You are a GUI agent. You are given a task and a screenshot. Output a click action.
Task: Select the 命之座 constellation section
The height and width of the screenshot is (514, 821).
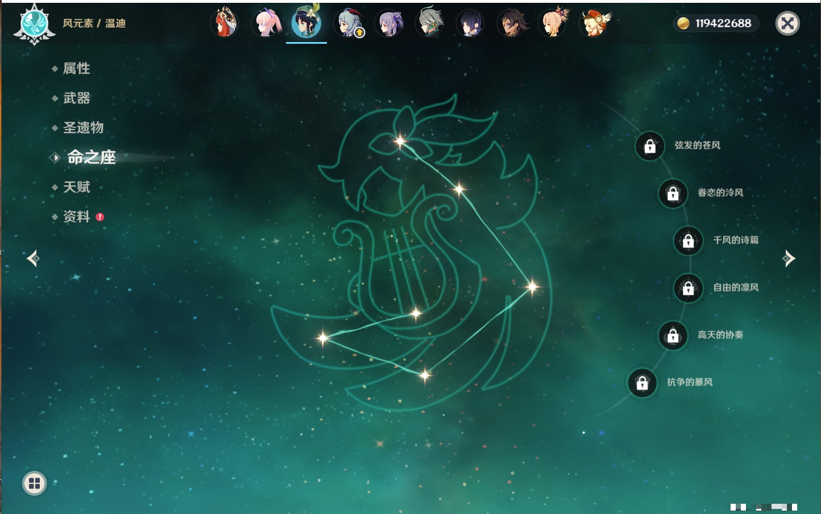click(91, 157)
